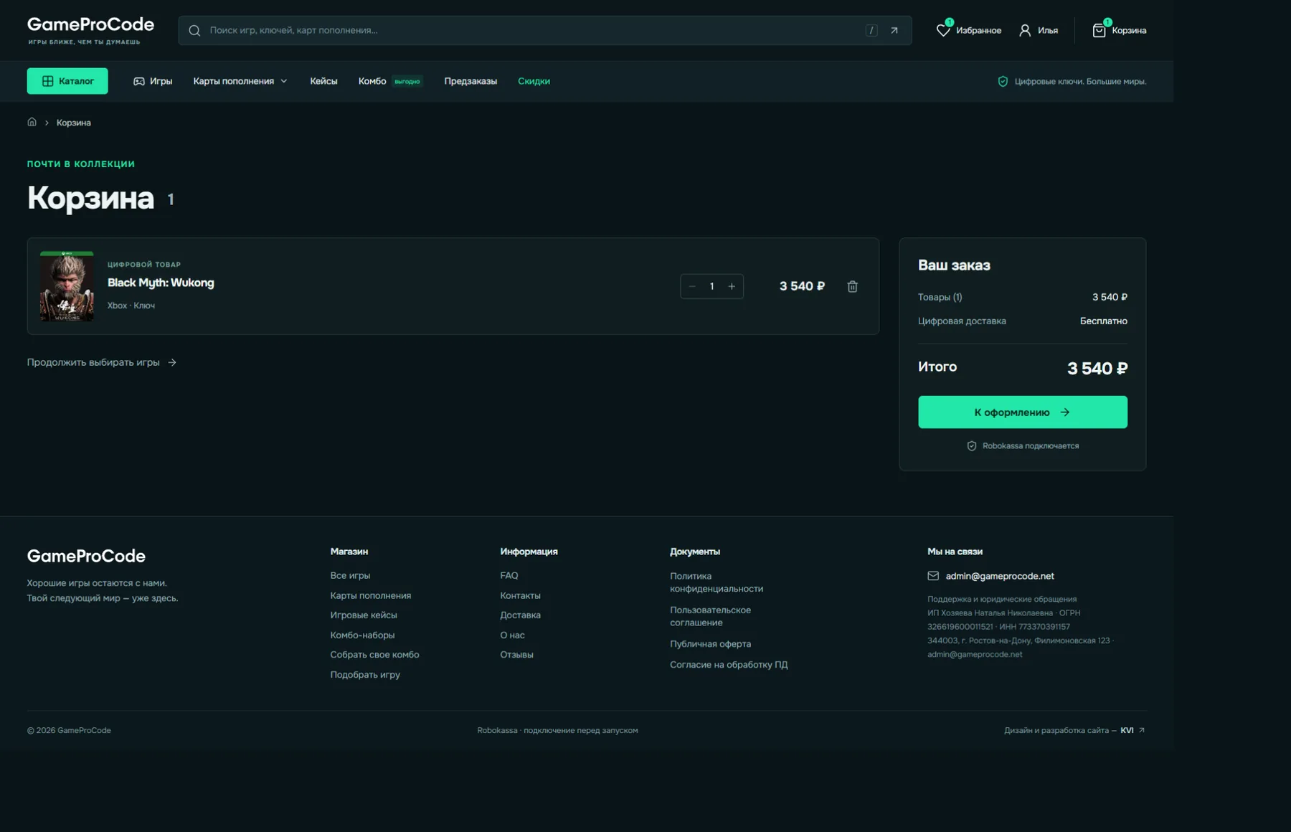The width and height of the screenshot is (1291, 832).
Task: Open footer Карты пополнения link
Action: (370, 595)
